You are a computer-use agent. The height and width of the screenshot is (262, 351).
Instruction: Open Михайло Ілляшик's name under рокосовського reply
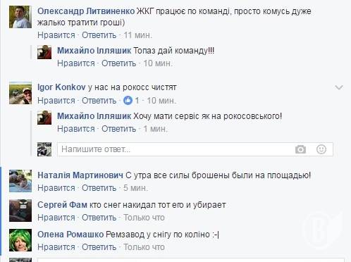point(94,116)
